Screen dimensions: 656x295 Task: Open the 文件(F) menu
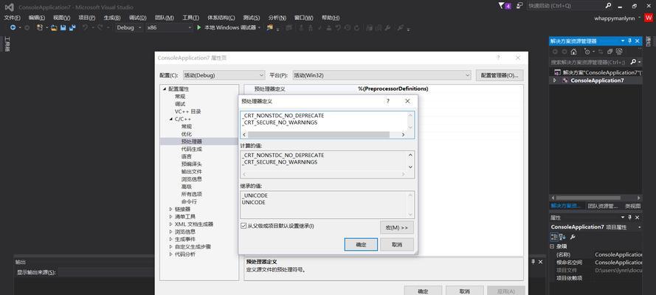click(12, 18)
